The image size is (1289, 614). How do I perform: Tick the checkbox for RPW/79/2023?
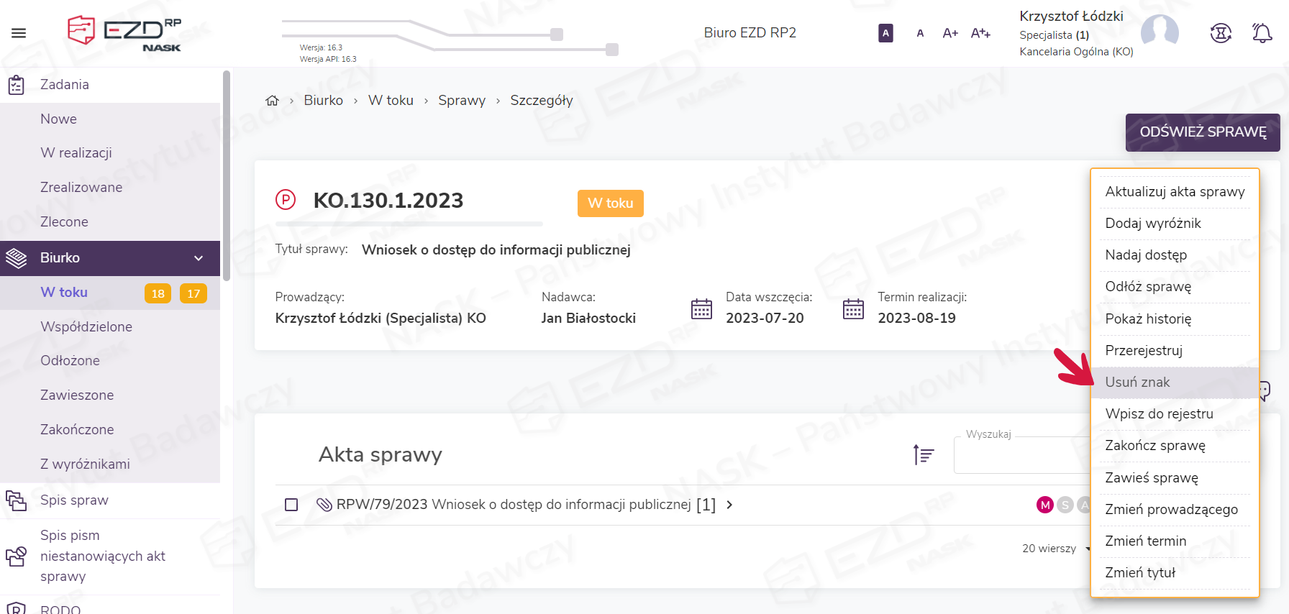click(291, 505)
